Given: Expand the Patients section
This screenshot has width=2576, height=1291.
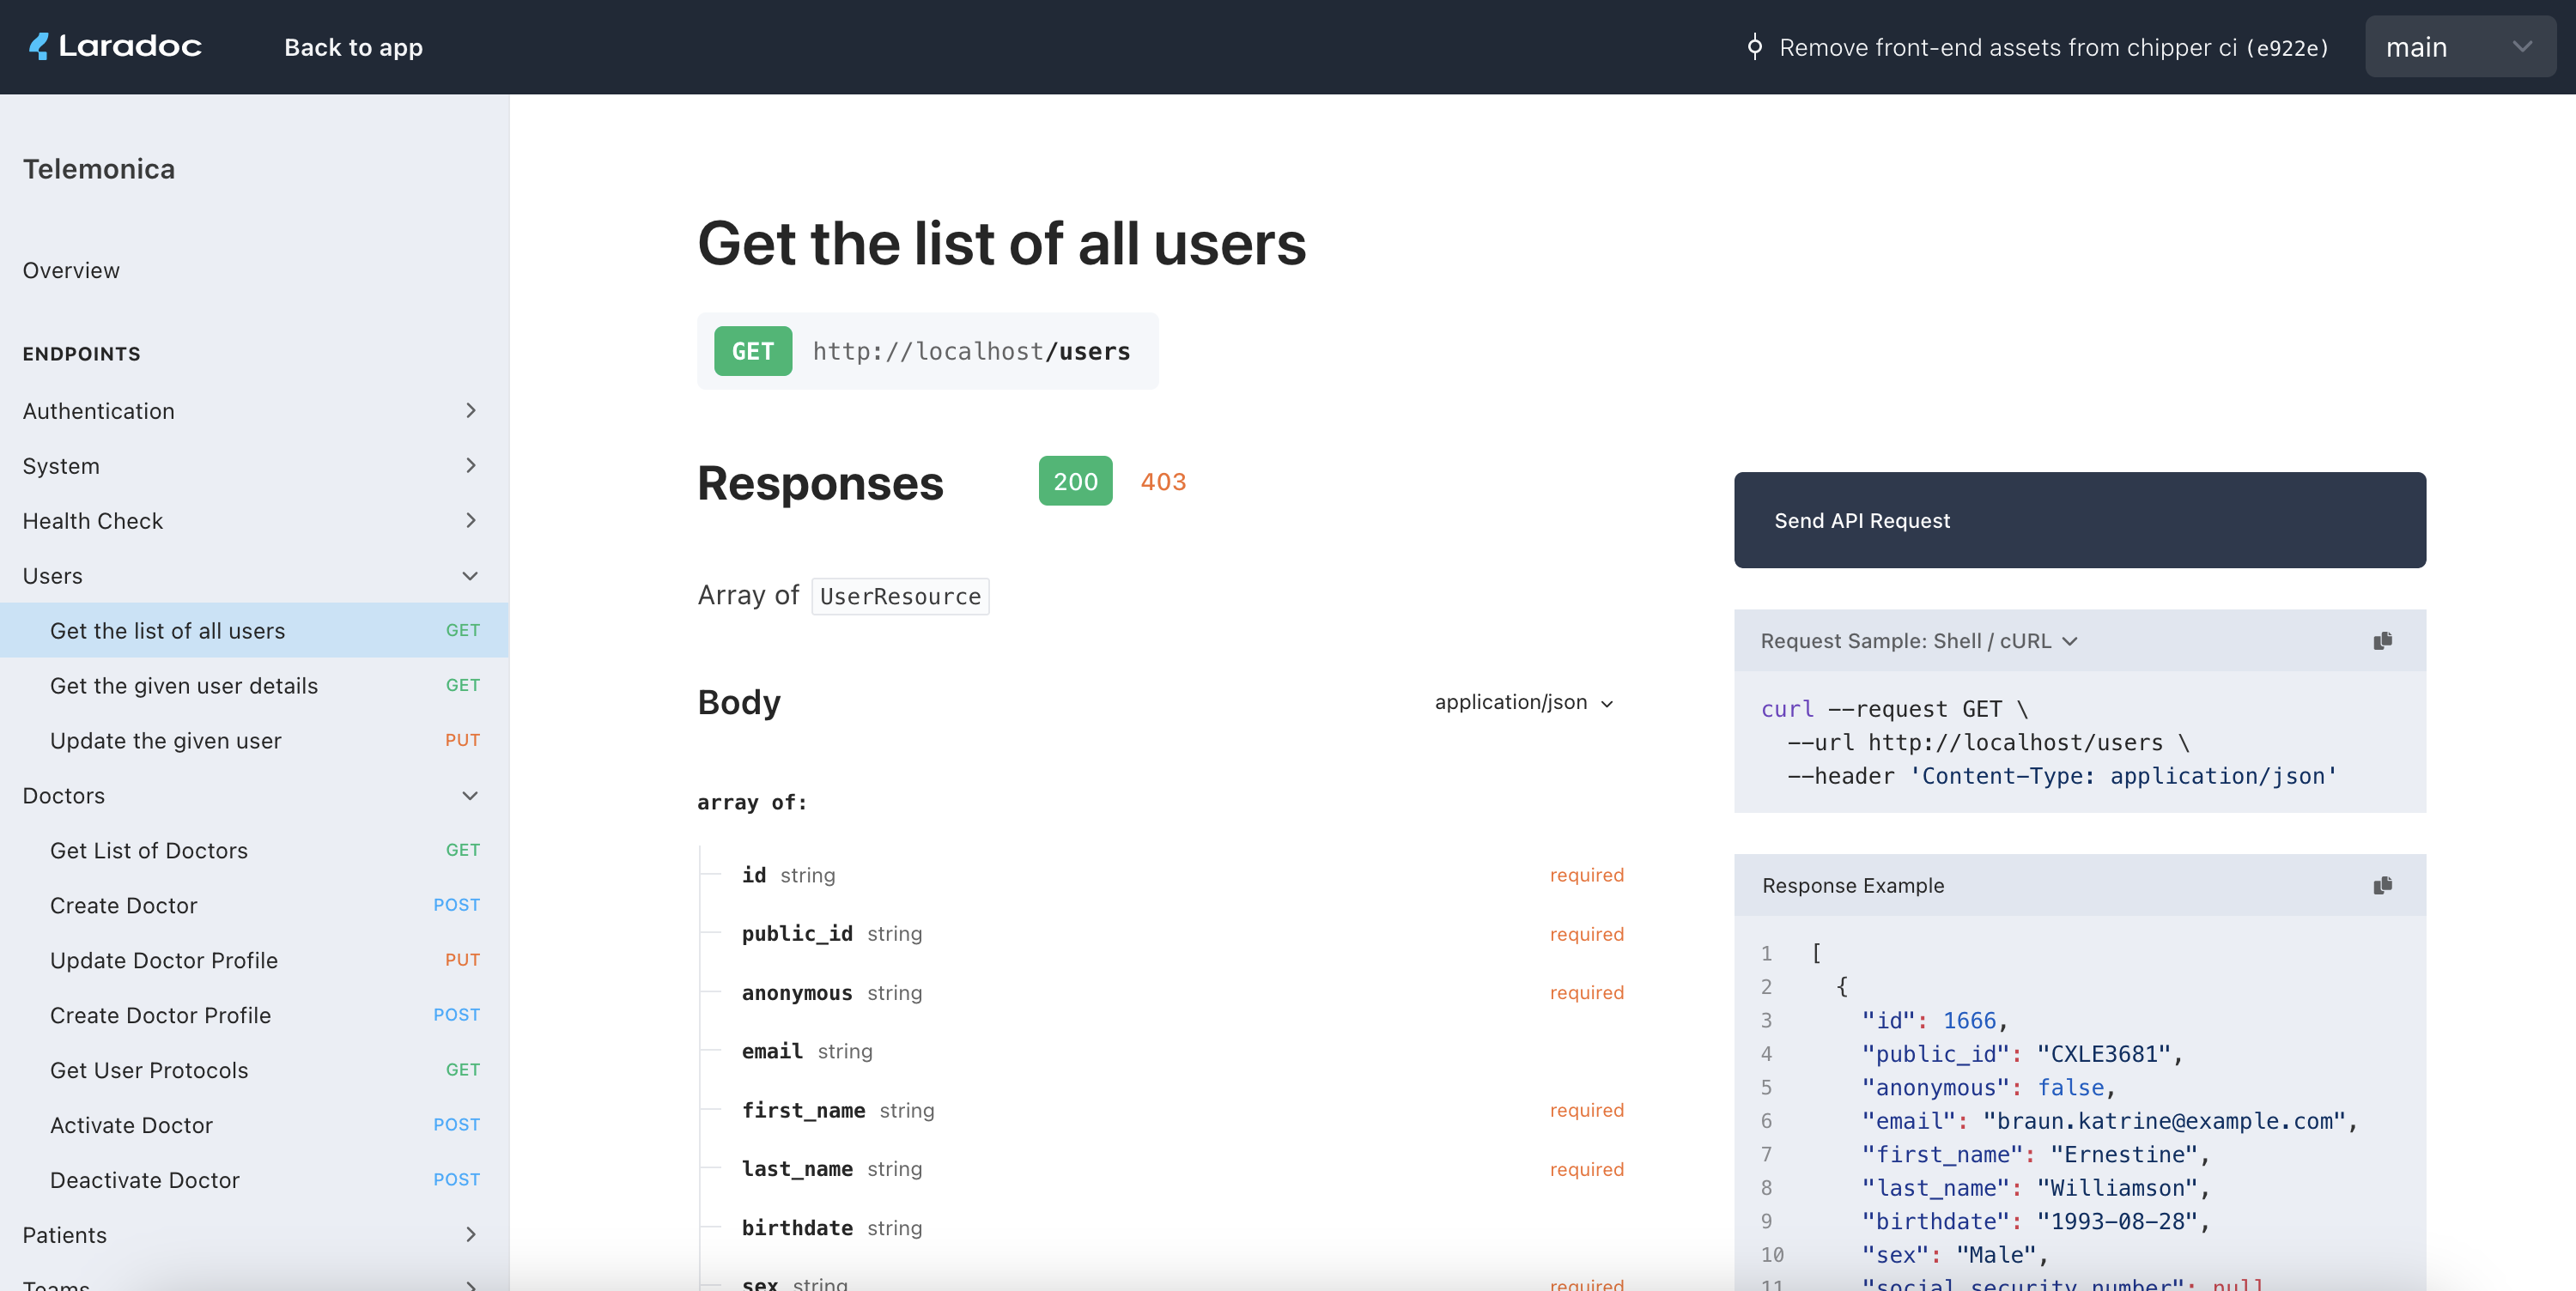Looking at the screenshot, I should point(471,1234).
